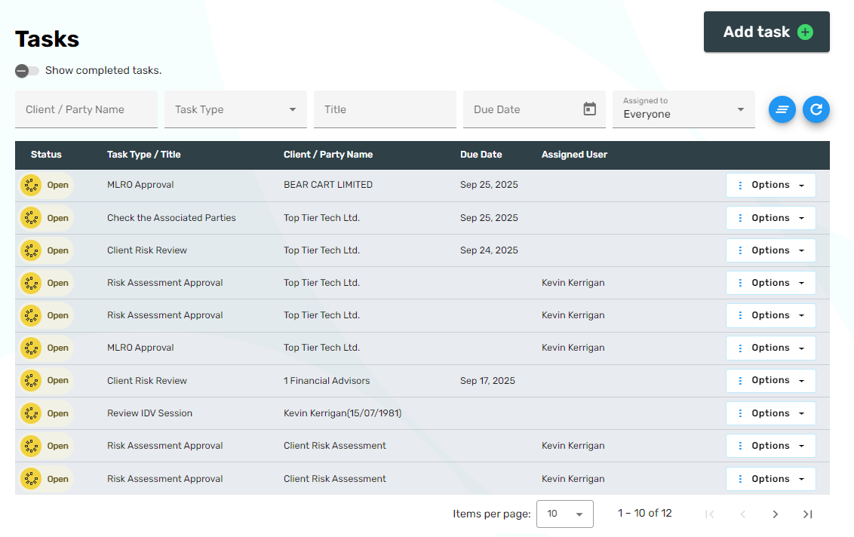This screenshot has height=537, width=854.
Task: Click the clear filters icon button
Action: 782,109
